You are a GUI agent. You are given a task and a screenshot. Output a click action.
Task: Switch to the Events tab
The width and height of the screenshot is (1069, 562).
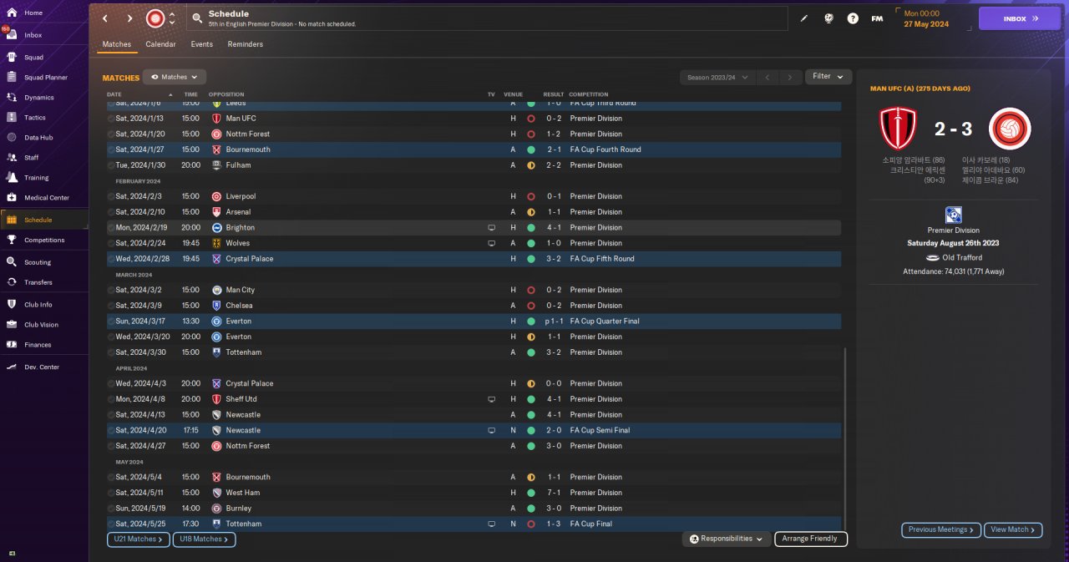tap(201, 44)
